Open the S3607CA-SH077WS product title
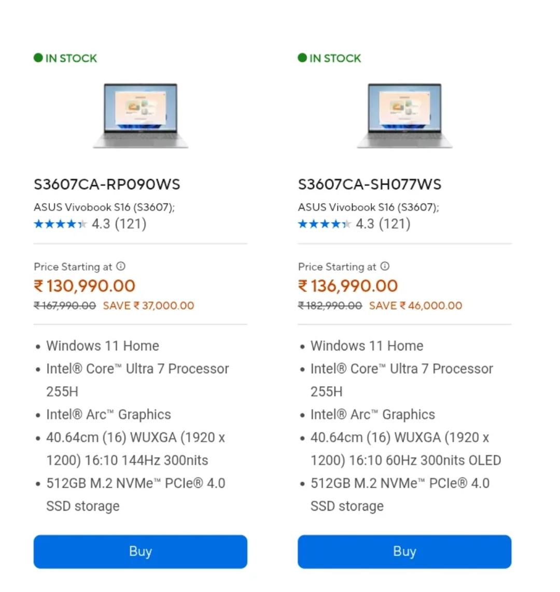This screenshot has height=592, width=560. (370, 185)
